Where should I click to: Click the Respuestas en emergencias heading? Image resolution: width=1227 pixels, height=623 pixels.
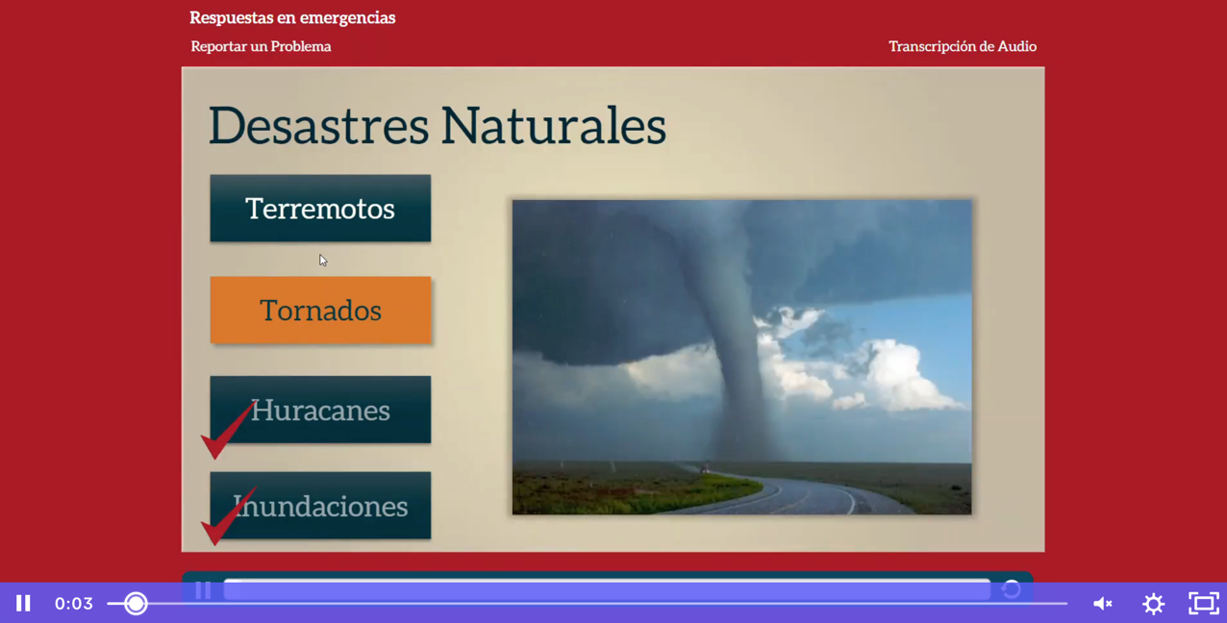coord(292,17)
